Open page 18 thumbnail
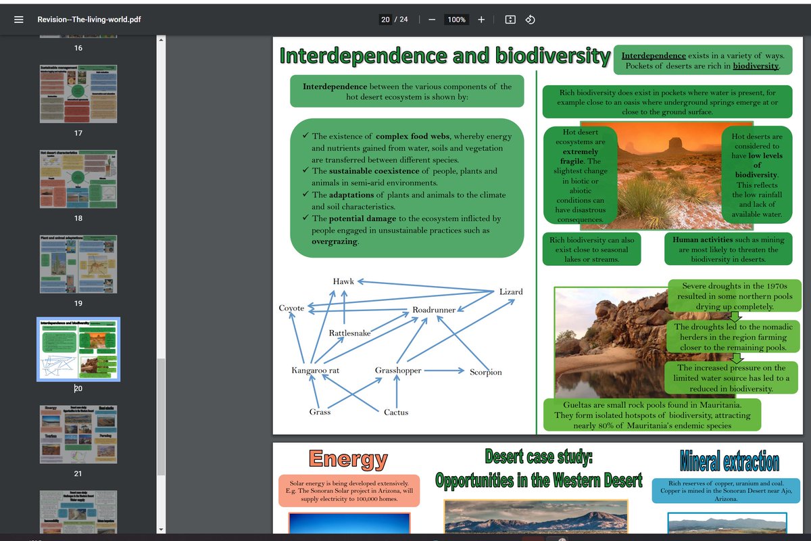This screenshot has width=811, height=541. [x=78, y=179]
